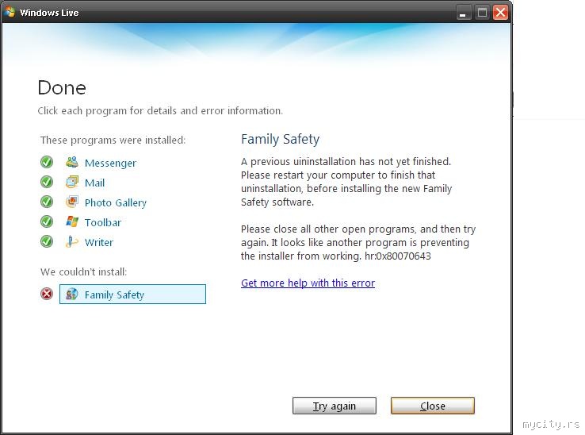Close window with red X button
Viewport: 585px width, 435px height.
coord(501,13)
